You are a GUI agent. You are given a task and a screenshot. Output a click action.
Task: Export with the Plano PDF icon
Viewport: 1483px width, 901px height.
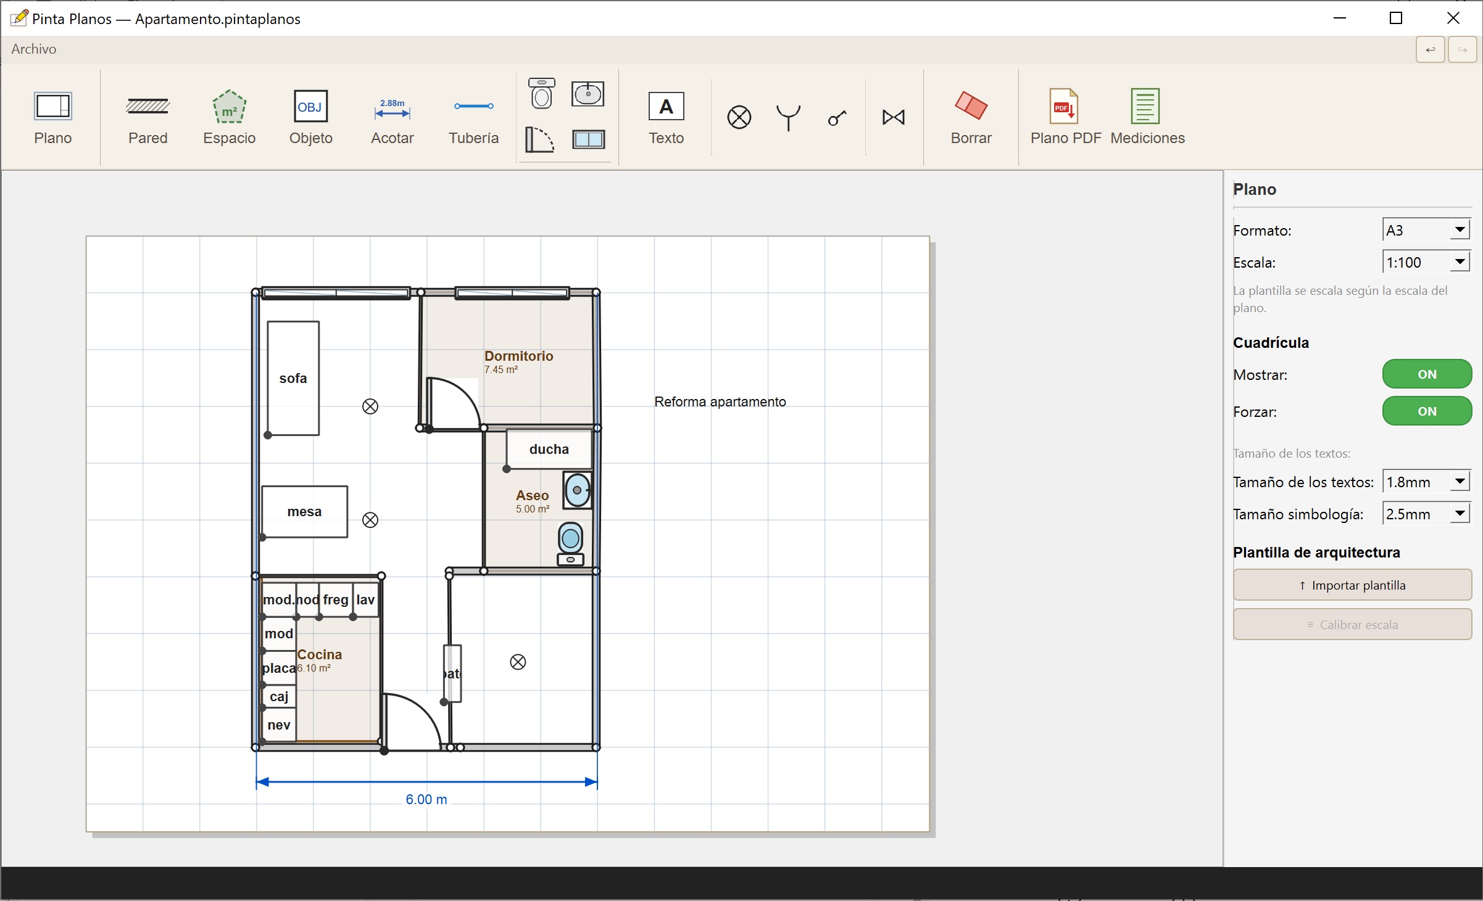(x=1065, y=118)
